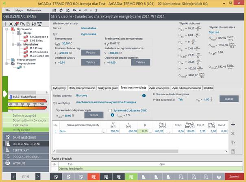Select M.0 Pokój room in the tree
Viewport: 246px width, 182px height.
click(x=36, y=48)
